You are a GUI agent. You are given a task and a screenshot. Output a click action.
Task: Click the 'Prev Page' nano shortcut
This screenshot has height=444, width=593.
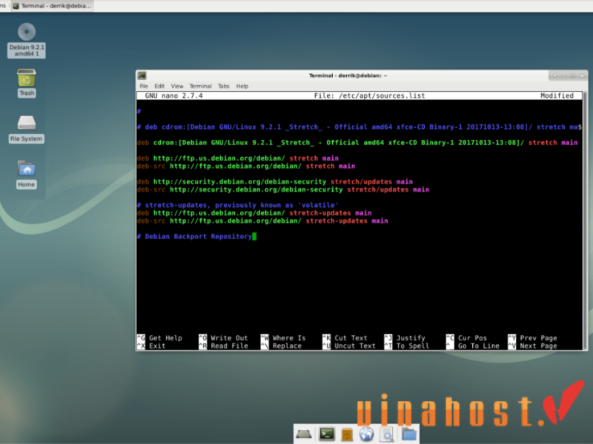click(x=532, y=338)
